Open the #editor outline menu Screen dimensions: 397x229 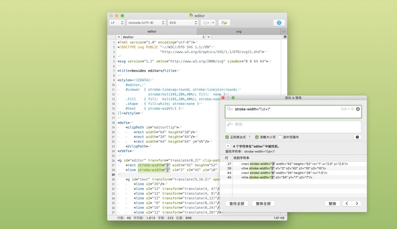click(164, 37)
